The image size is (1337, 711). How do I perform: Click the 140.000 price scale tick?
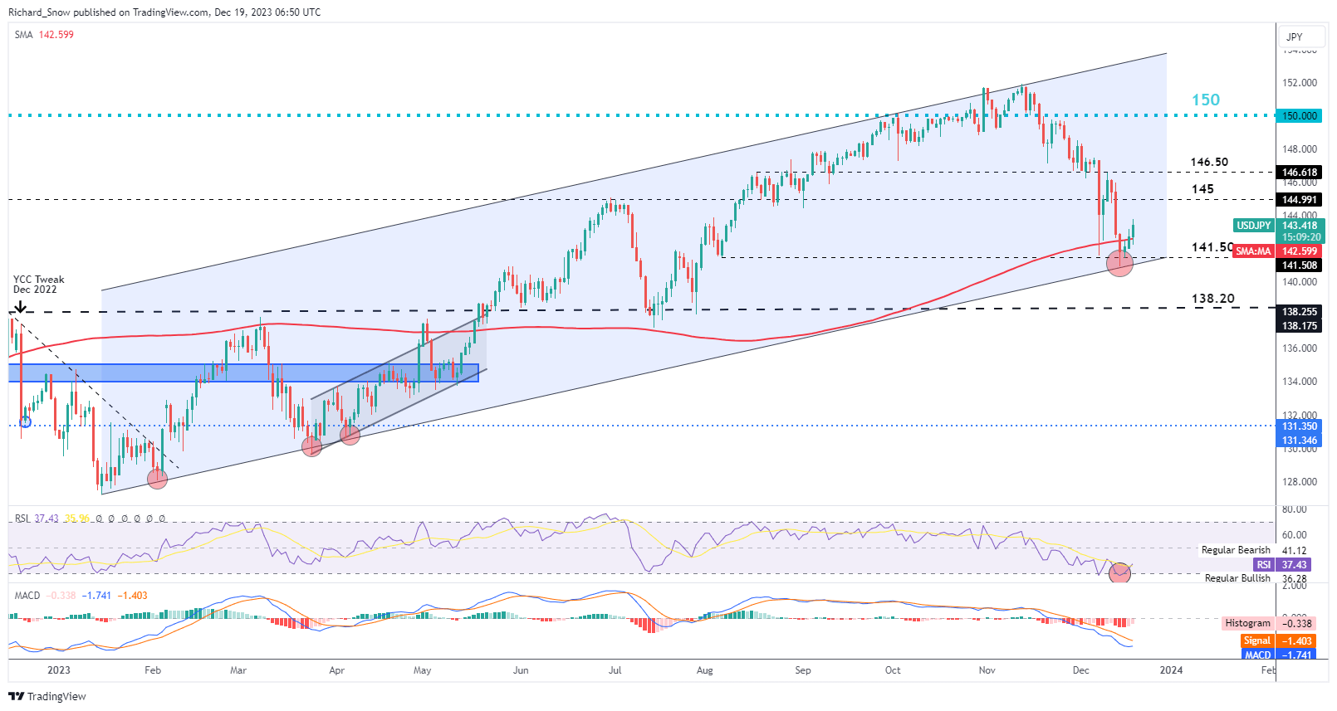point(1300,282)
